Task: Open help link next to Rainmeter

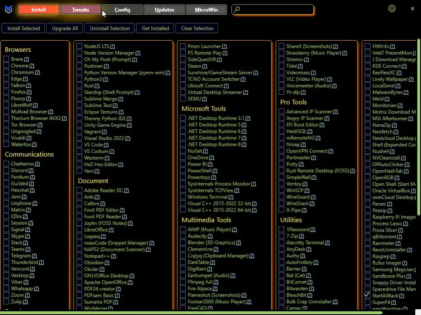Action: click(x=398, y=243)
